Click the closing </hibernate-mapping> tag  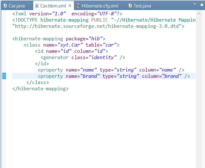(x=40, y=89)
